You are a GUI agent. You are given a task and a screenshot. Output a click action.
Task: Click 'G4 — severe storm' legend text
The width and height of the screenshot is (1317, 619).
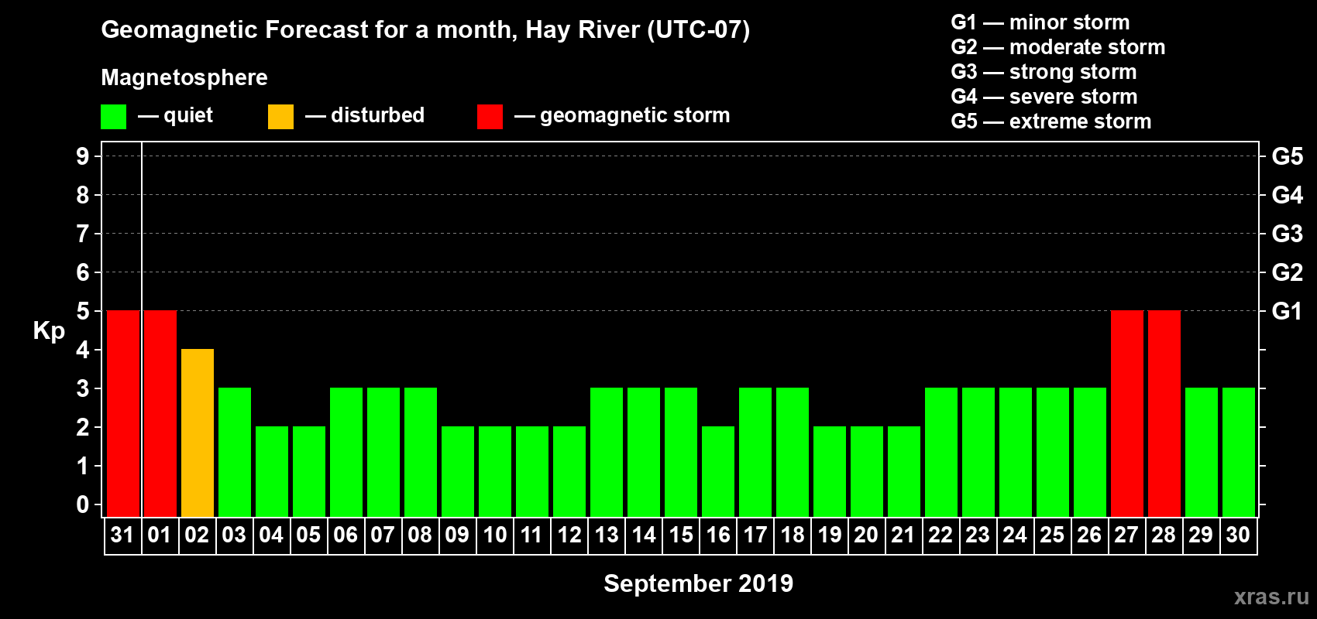tap(1044, 97)
